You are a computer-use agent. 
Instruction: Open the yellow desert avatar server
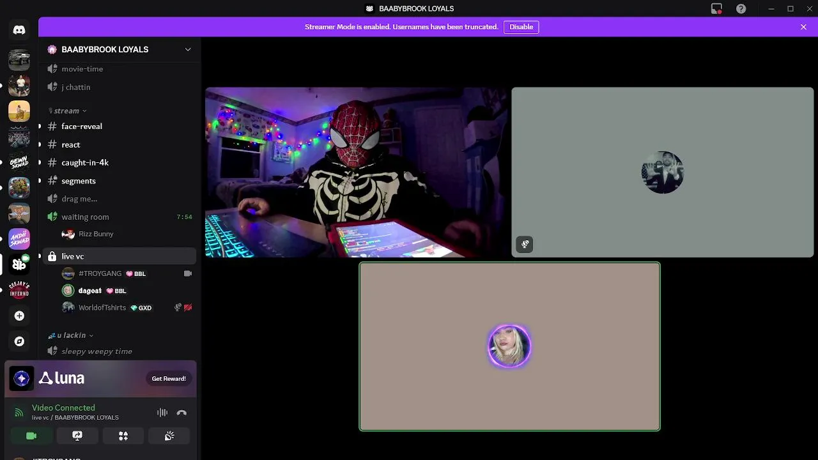click(19, 111)
